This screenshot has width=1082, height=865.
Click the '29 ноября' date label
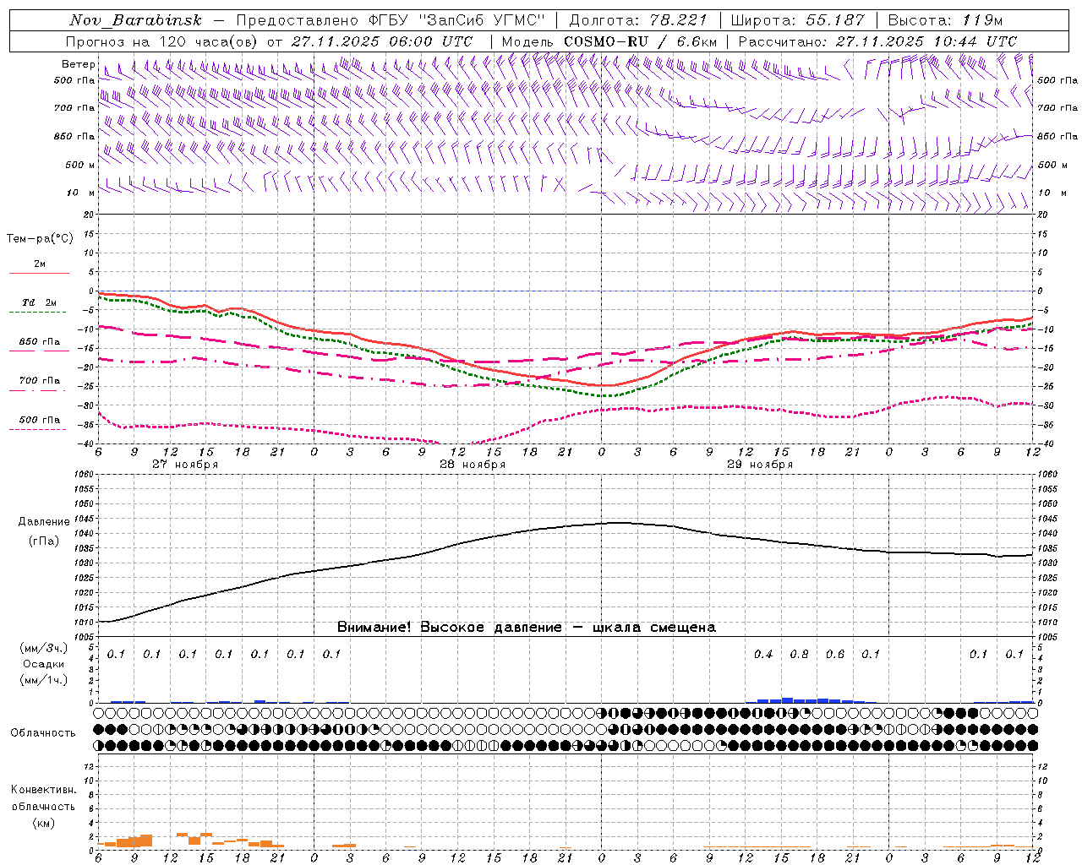760,465
